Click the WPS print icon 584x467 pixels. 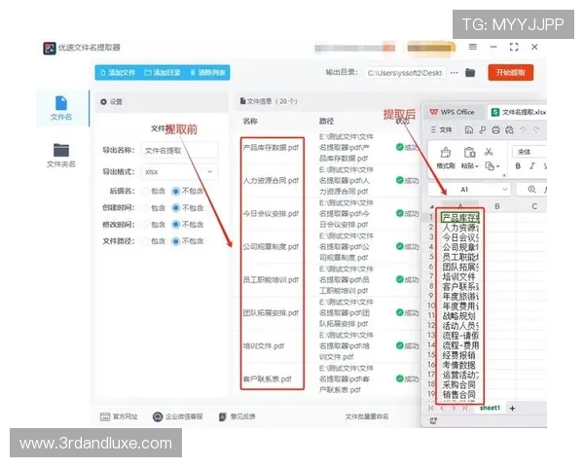495,130
